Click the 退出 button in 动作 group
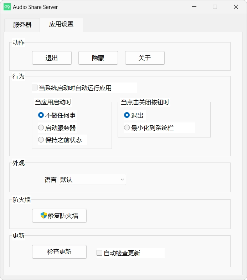This screenshot has height=280, width=247. [x=52, y=58]
